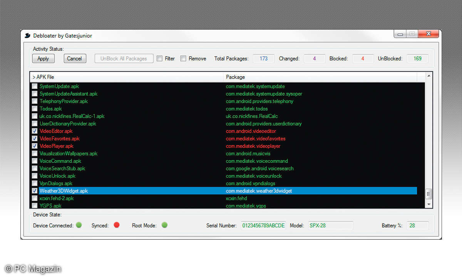Uncheck the VideoFavorites.apk checkbox

click(x=35, y=138)
